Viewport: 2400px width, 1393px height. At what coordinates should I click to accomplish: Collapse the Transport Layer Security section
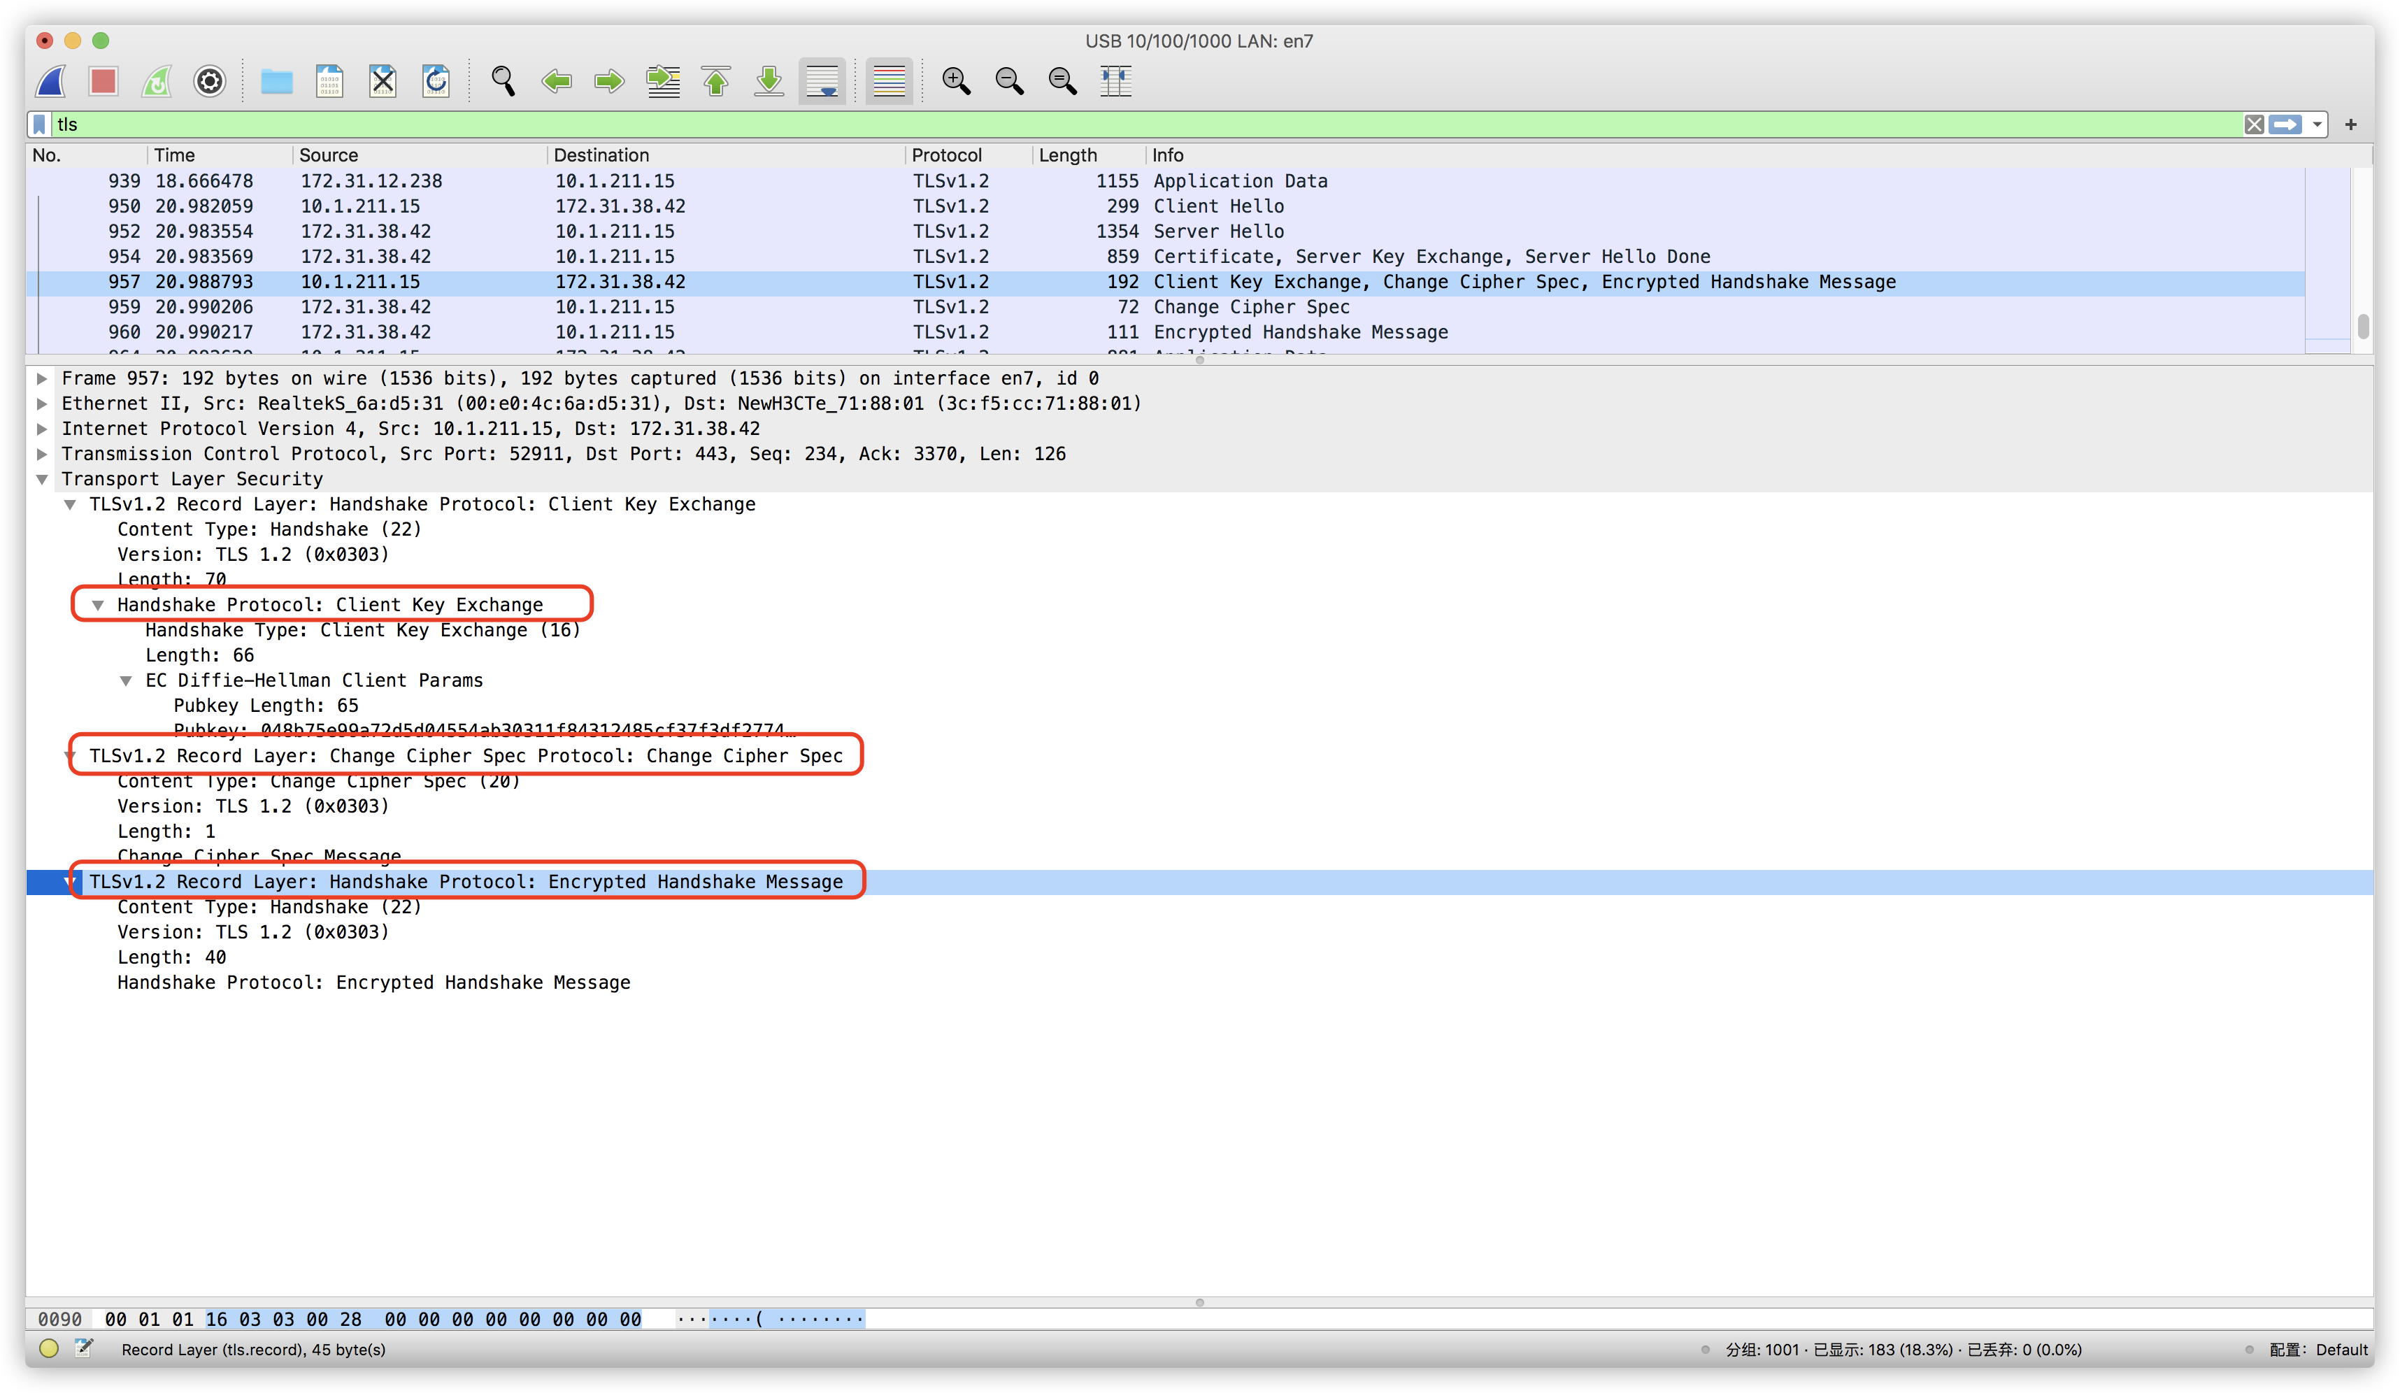click(42, 479)
